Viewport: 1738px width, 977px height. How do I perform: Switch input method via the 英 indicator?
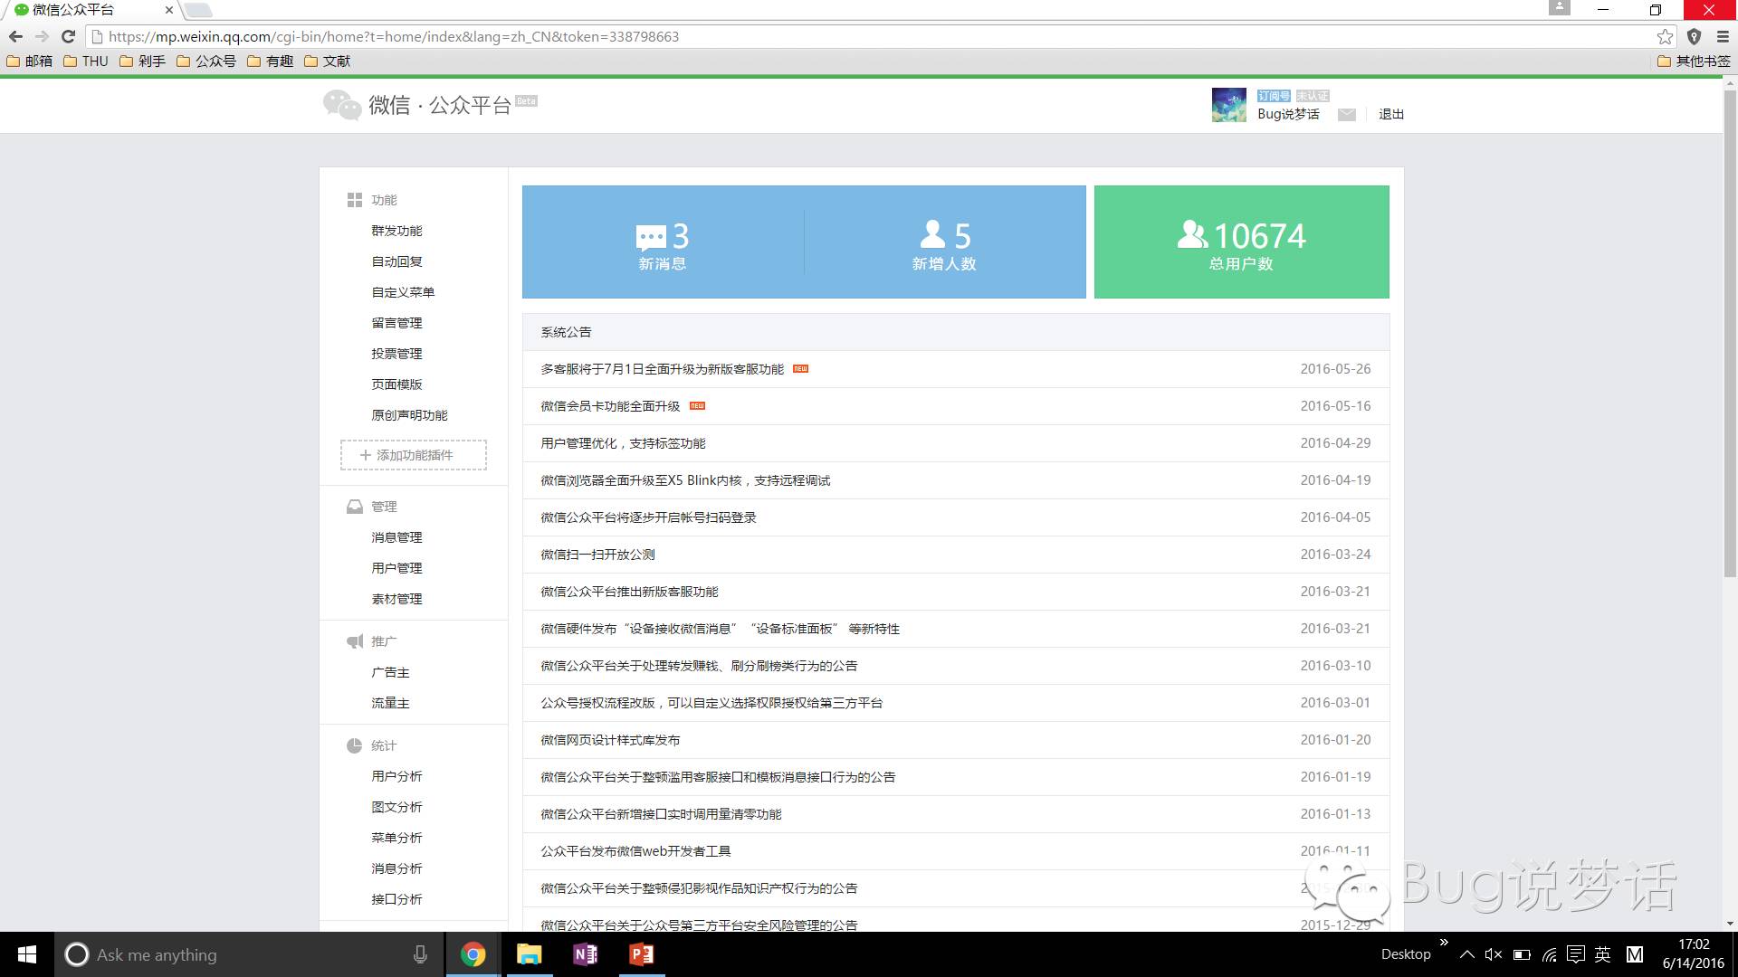pyautogui.click(x=1602, y=954)
